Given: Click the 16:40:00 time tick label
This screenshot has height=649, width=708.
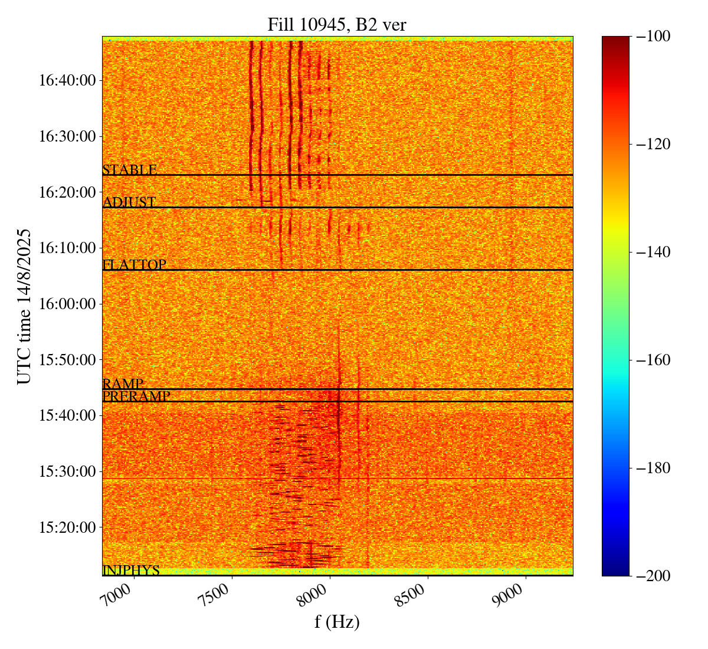Looking at the screenshot, I should (67, 80).
